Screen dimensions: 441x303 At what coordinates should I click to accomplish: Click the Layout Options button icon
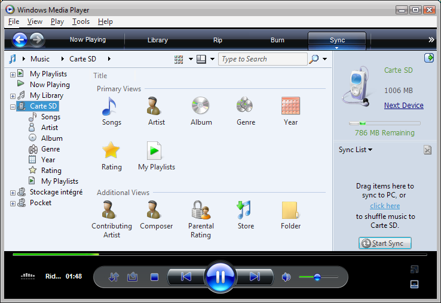[201, 59]
